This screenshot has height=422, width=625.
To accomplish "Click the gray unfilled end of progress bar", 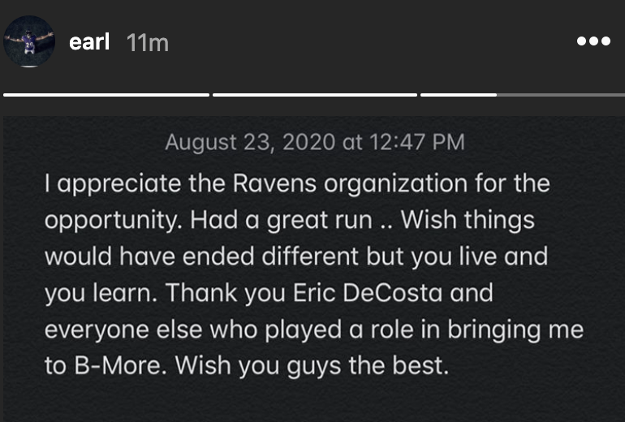I will pyautogui.click(x=560, y=95).
